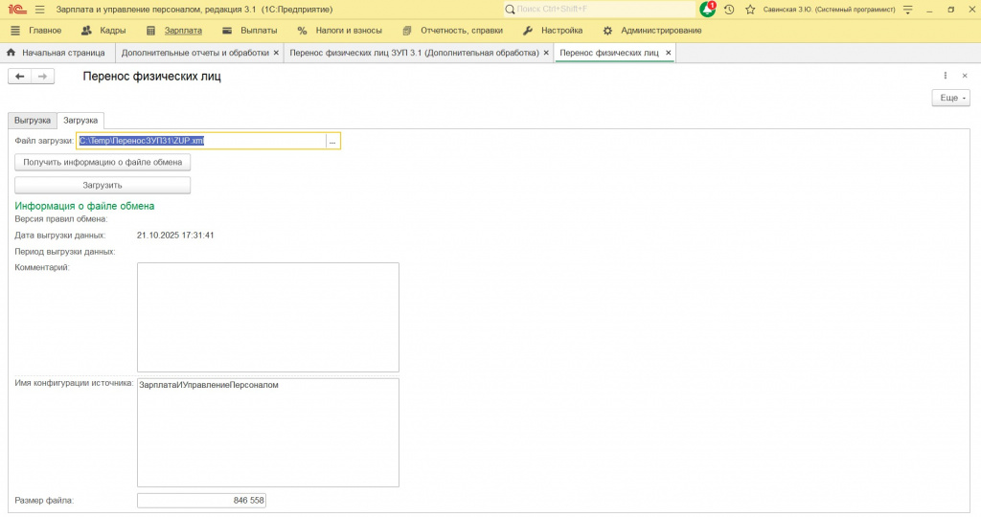Open the file chooser ellipsis button

click(x=332, y=142)
